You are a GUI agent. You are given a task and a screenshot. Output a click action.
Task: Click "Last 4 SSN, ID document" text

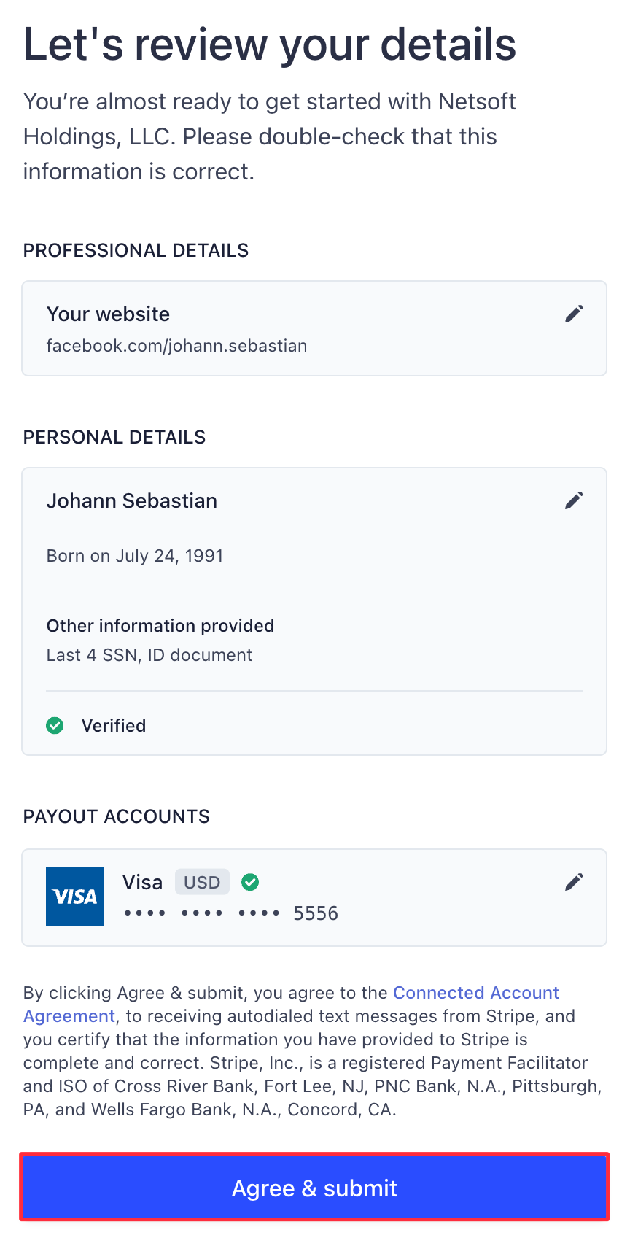pyautogui.click(x=149, y=655)
